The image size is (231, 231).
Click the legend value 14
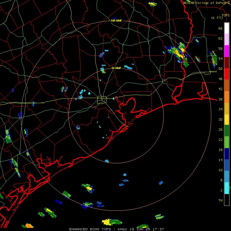tap(220, 160)
